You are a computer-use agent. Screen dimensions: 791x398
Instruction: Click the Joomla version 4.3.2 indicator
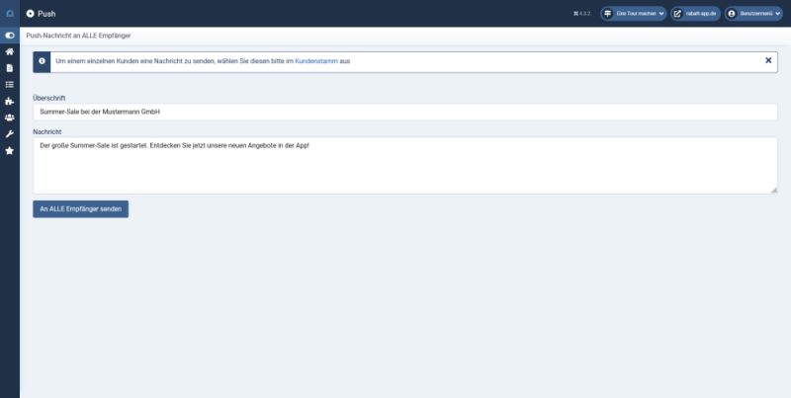tap(582, 14)
